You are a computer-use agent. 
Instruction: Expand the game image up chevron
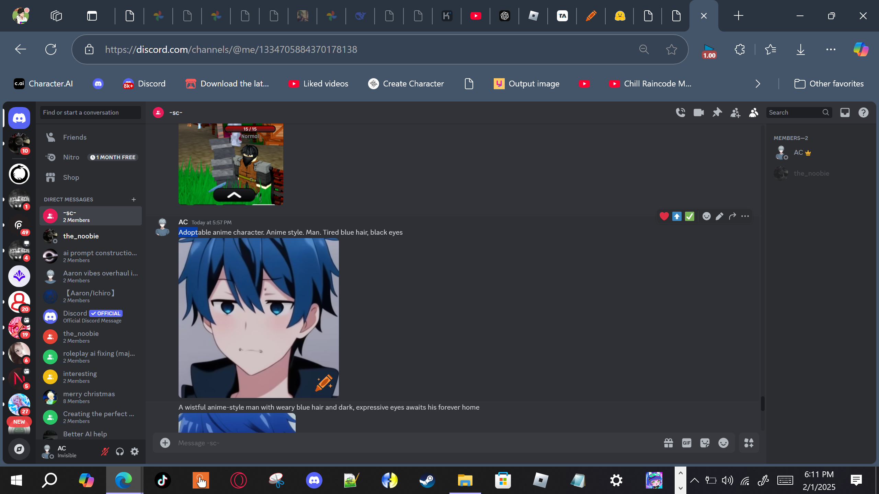click(234, 196)
